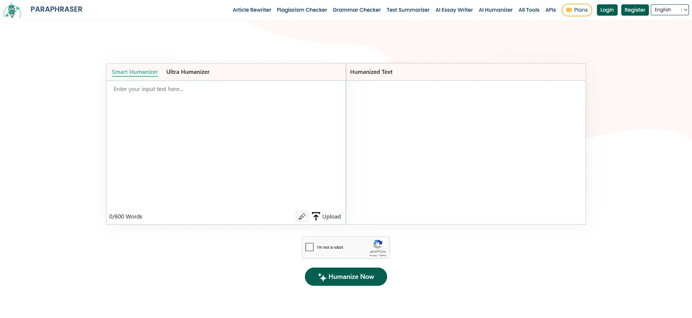Open the English language dropdown
Image resolution: width=692 pixels, height=318 pixels.
pos(670,10)
